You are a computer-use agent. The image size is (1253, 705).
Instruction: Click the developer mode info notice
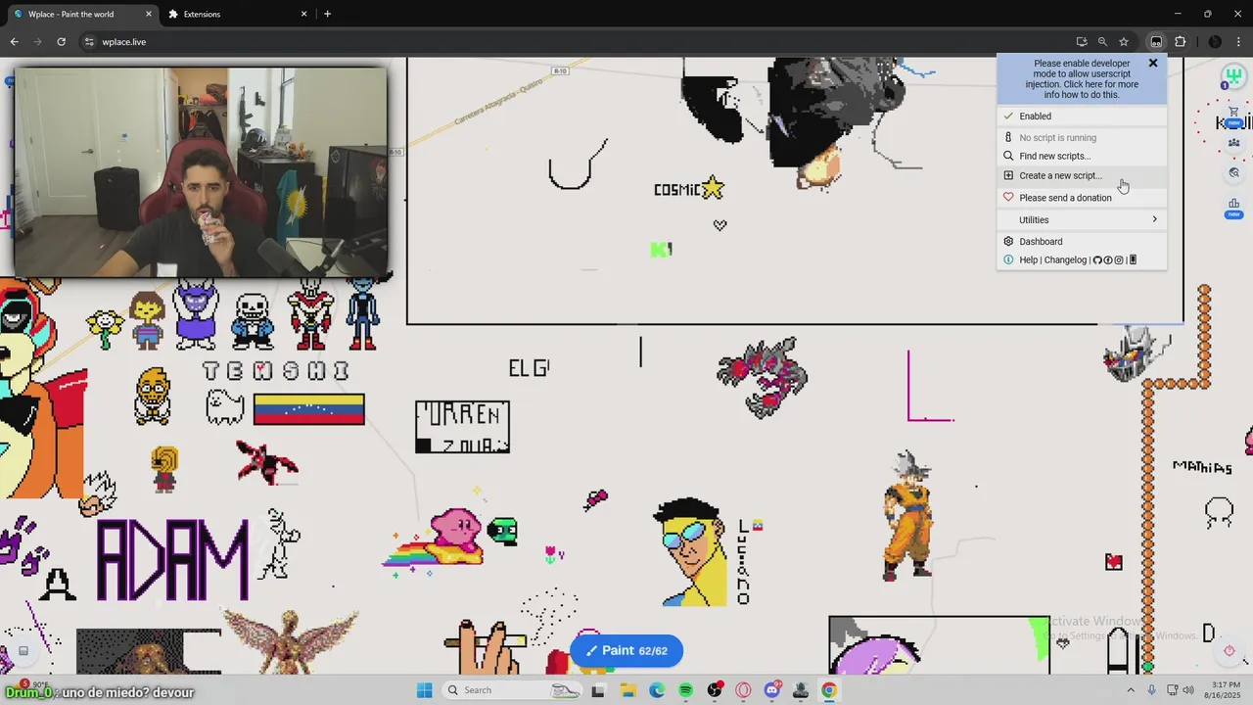click(1082, 79)
